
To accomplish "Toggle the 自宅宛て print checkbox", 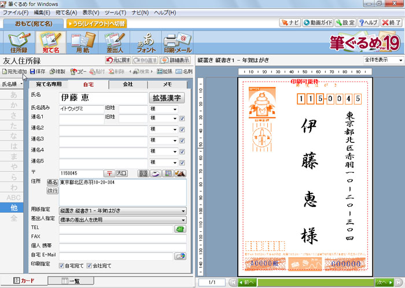I will (62, 265).
